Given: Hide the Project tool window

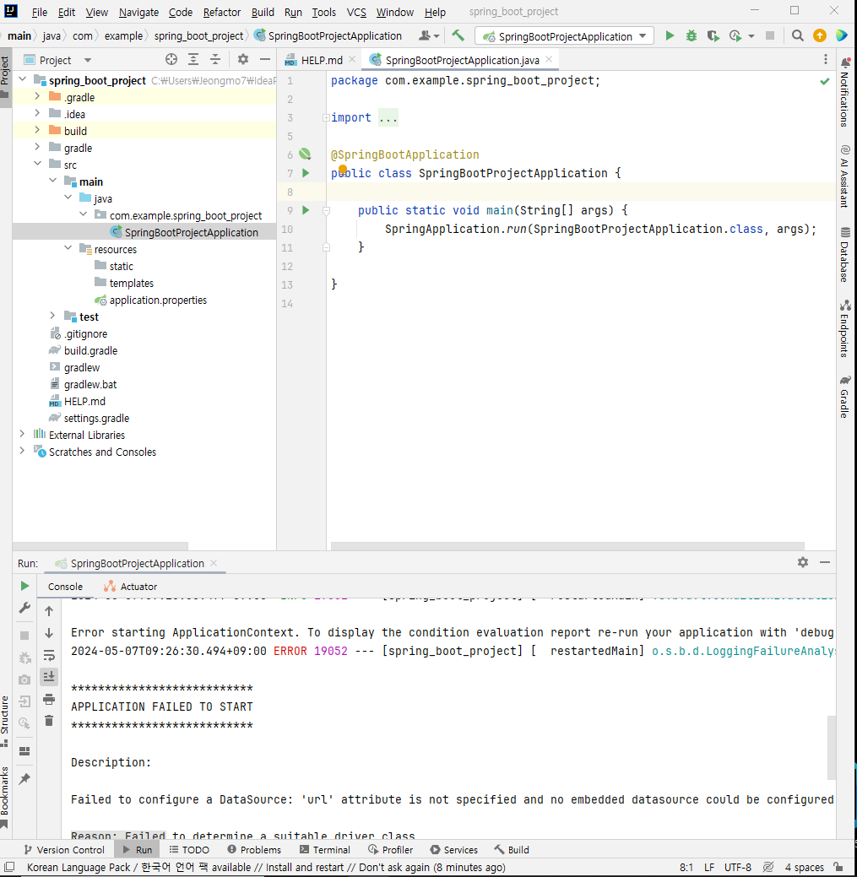Looking at the screenshot, I should [x=264, y=59].
